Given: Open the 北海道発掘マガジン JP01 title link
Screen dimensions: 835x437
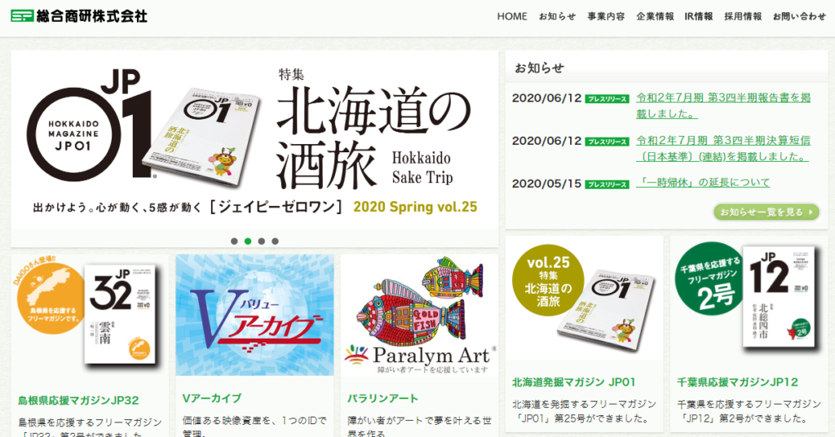Looking at the screenshot, I should 573,382.
